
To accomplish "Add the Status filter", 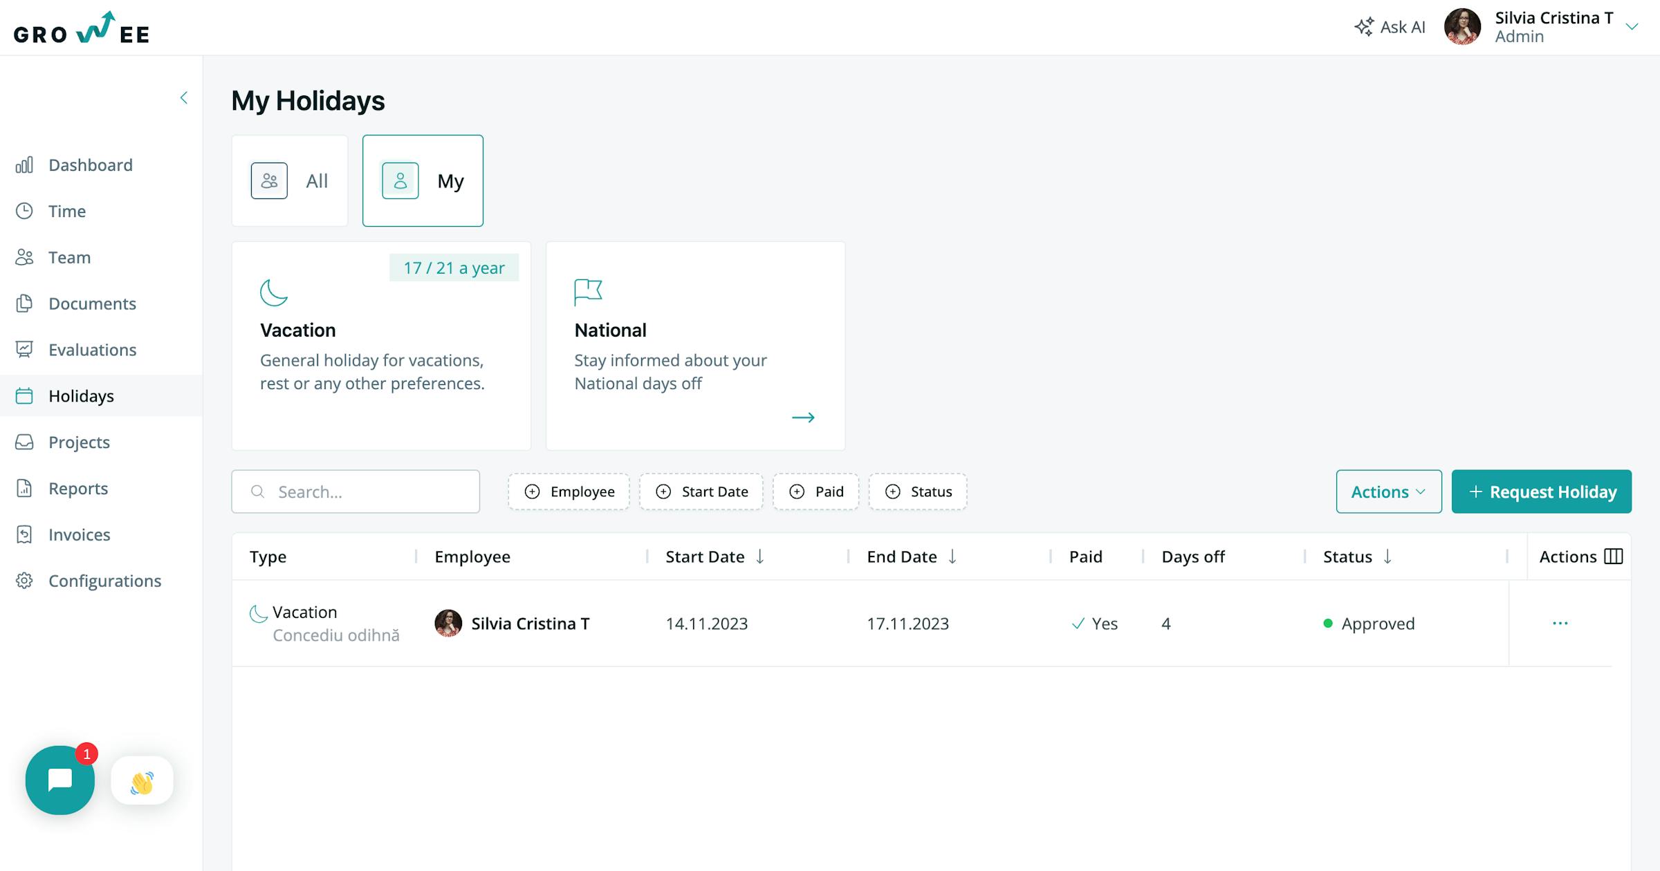I will (918, 491).
